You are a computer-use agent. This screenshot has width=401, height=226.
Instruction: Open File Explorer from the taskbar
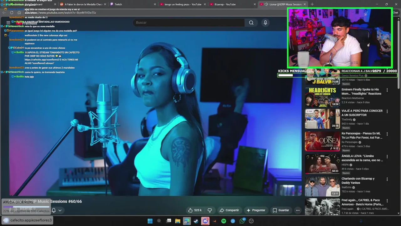[x=178, y=221]
